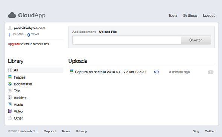Open the Captura de pantalla 2010-04-07 upload

[x=110, y=72]
